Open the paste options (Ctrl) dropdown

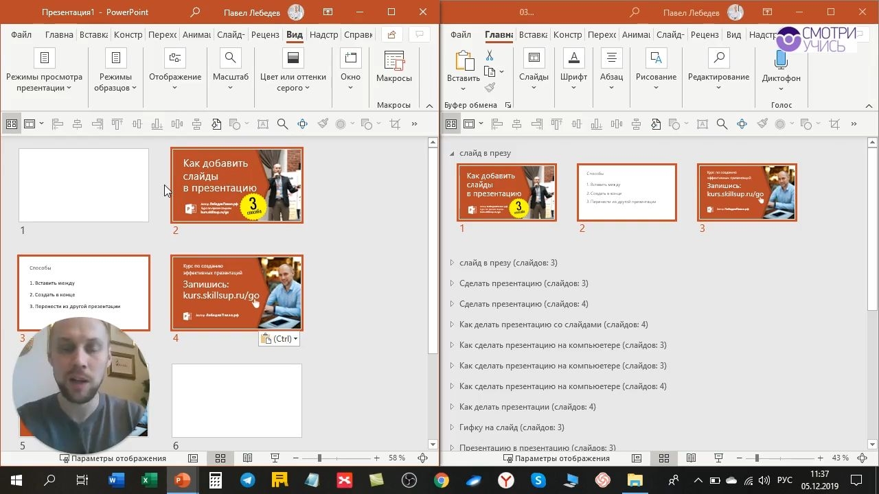[279, 339]
